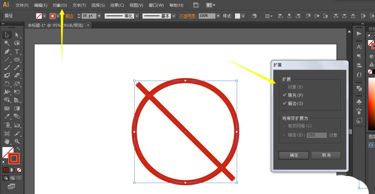The height and width of the screenshot is (194, 375).
Task: Select the Zoom magnifier tool
Action: 17,141
